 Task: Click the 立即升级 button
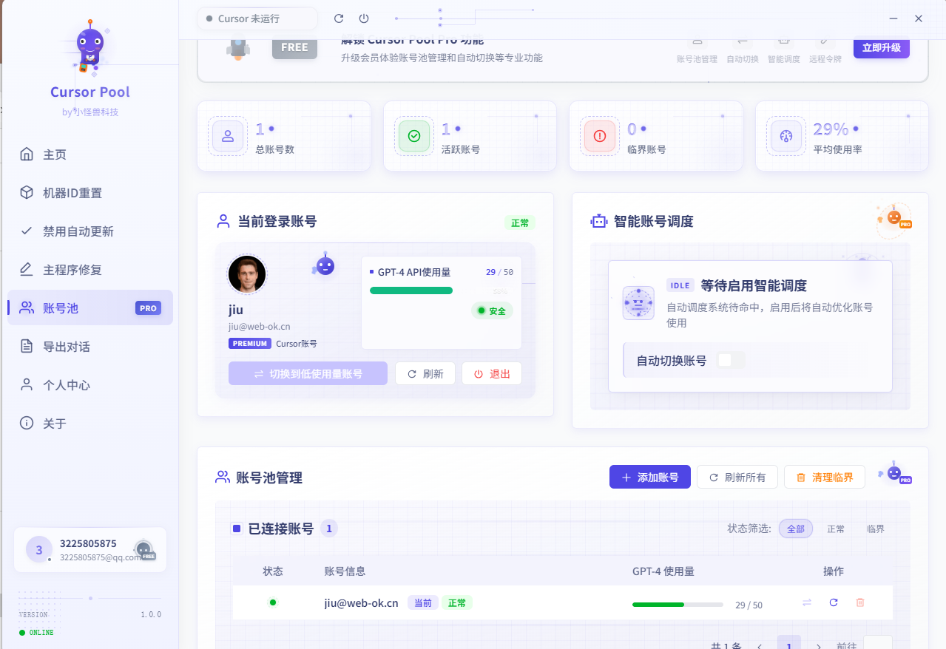(881, 47)
